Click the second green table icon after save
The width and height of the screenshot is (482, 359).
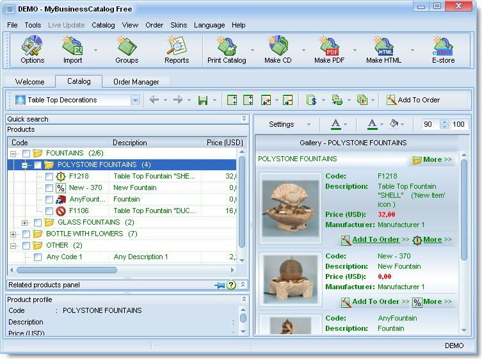pos(248,100)
